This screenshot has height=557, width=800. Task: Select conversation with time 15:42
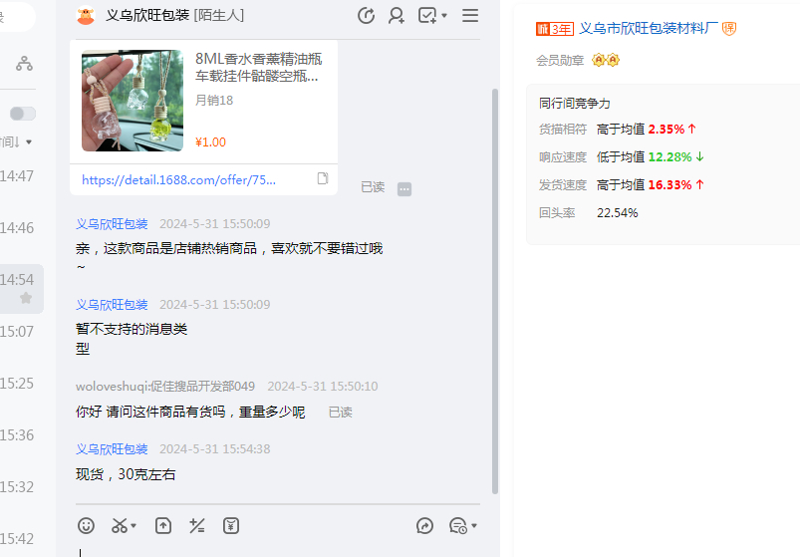pyautogui.click(x=17, y=539)
